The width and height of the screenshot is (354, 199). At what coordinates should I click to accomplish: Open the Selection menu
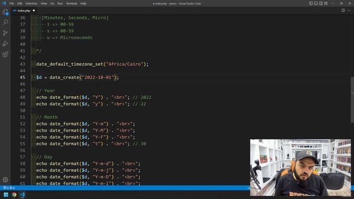32,3
